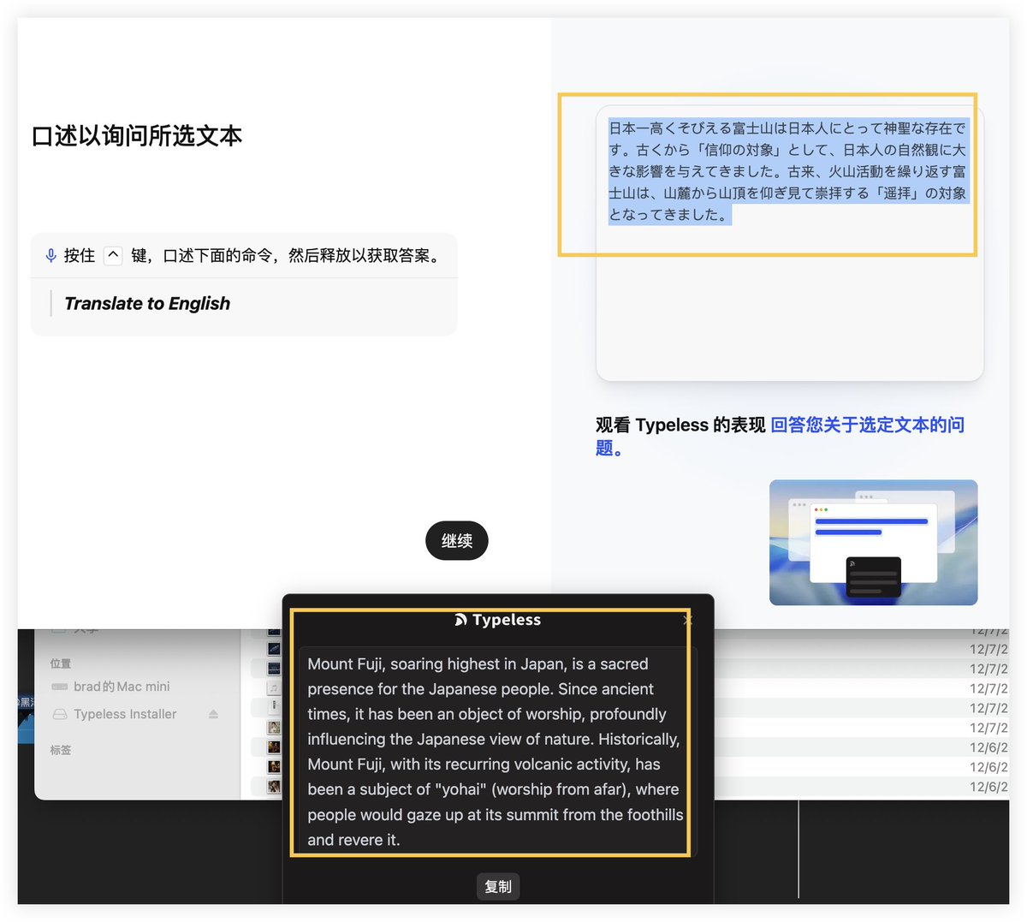This screenshot has width=1027, height=922.
Task: Click the 继续 continue button
Action: [456, 540]
